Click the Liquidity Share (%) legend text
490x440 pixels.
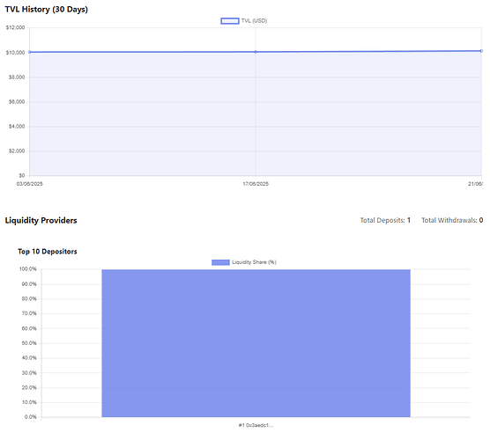tap(254, 262)
